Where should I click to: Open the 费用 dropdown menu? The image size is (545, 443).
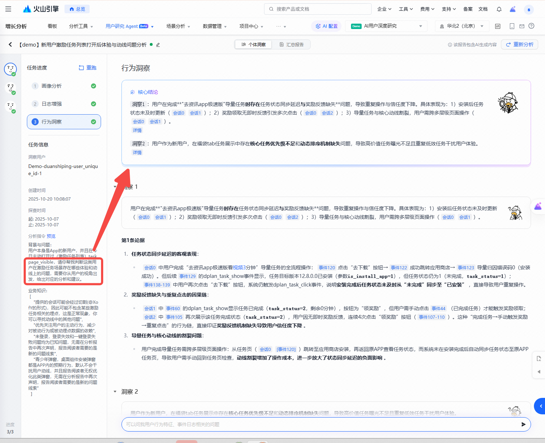[x=427, y=9]
